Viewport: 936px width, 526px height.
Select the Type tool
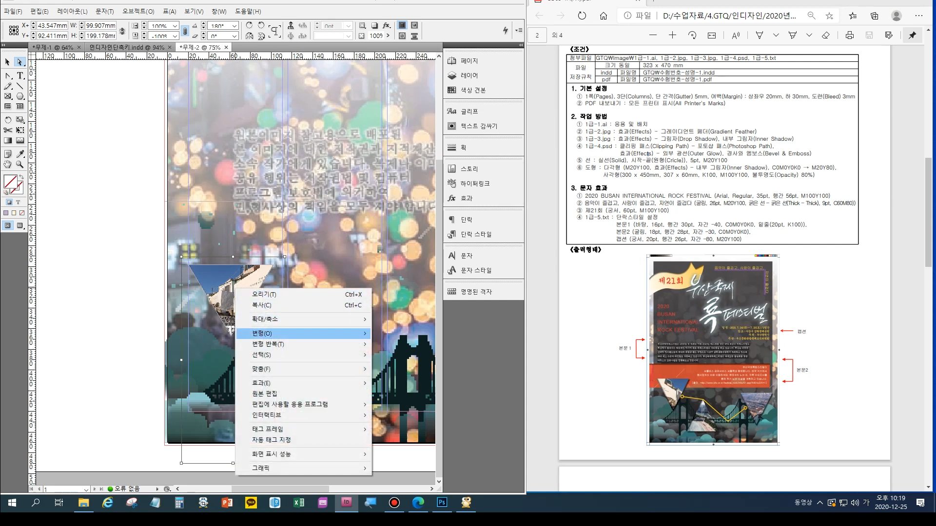(x=20, y=75)
